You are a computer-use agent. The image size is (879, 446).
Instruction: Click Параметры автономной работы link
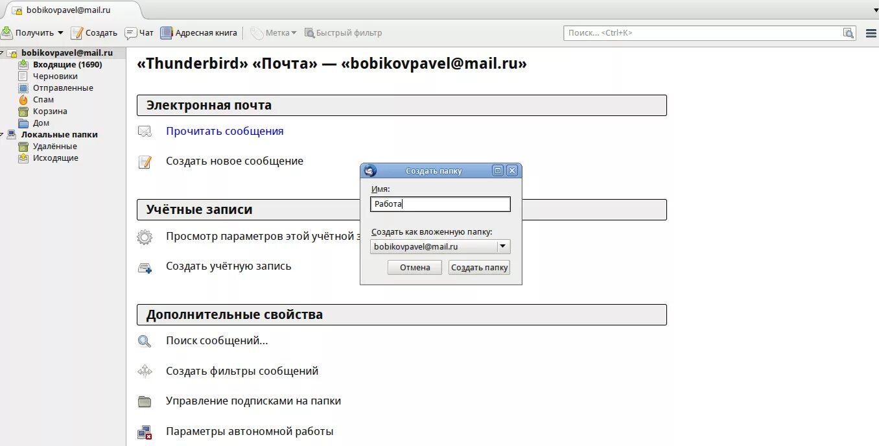pyautogui.click(x=250, y=431)
